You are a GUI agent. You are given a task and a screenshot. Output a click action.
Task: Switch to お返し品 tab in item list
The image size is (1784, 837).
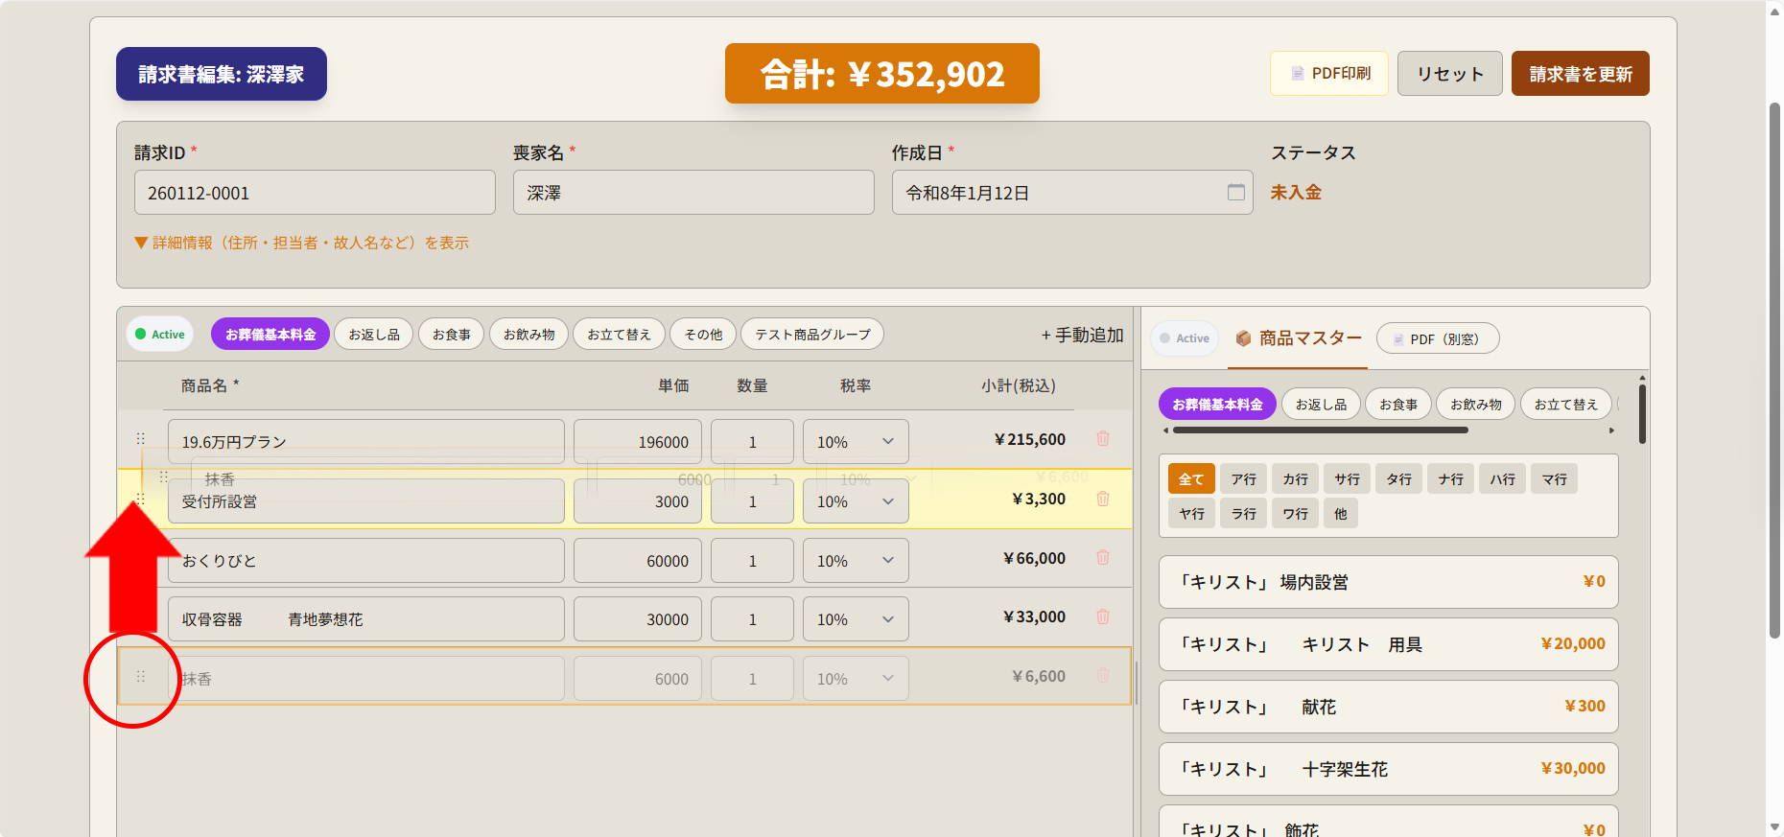(x=374, y=335)
